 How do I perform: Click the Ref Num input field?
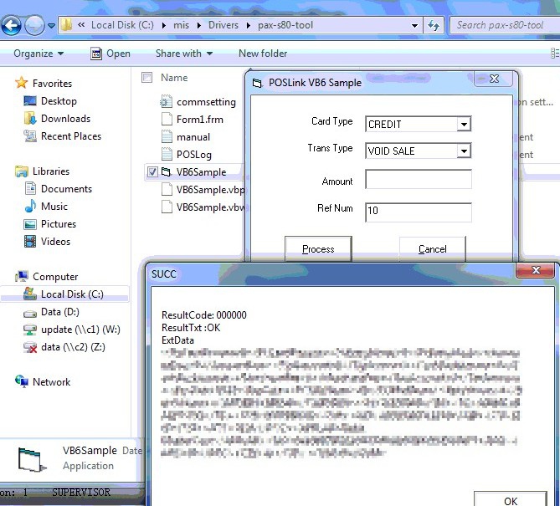click(419, 212)
